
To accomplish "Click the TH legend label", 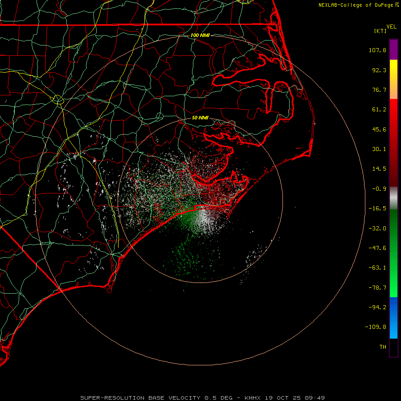I will click(383, 347).
